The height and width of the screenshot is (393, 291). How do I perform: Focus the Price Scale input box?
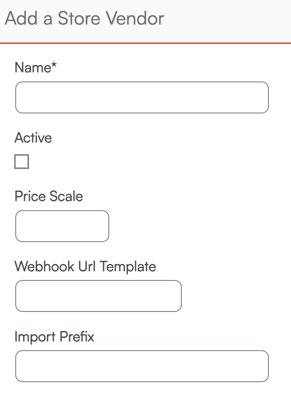click(x=62, y=226)
